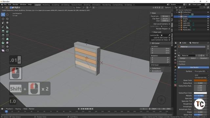This screenshot has height=118, width=210.
Task: Open the Options dropdown in viewport header
Action: point(168,8)
